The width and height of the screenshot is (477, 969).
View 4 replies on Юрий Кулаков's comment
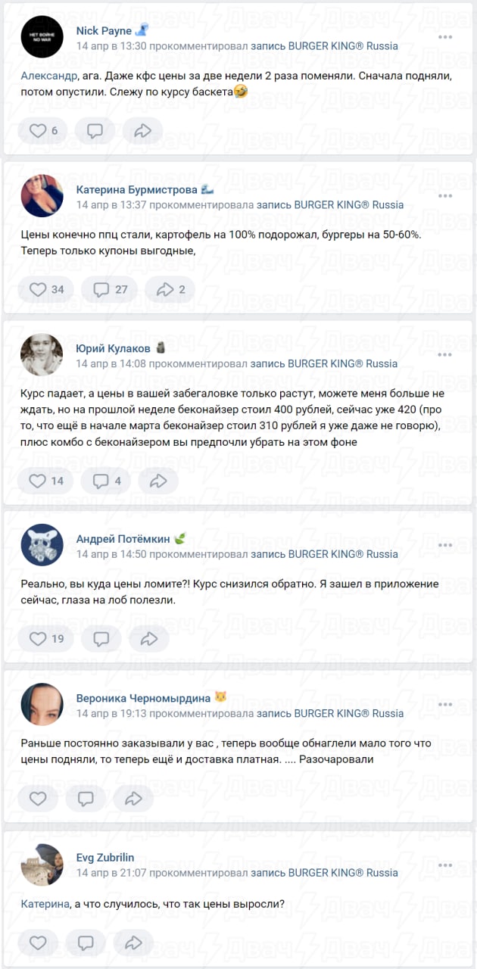tap(107, 480)
